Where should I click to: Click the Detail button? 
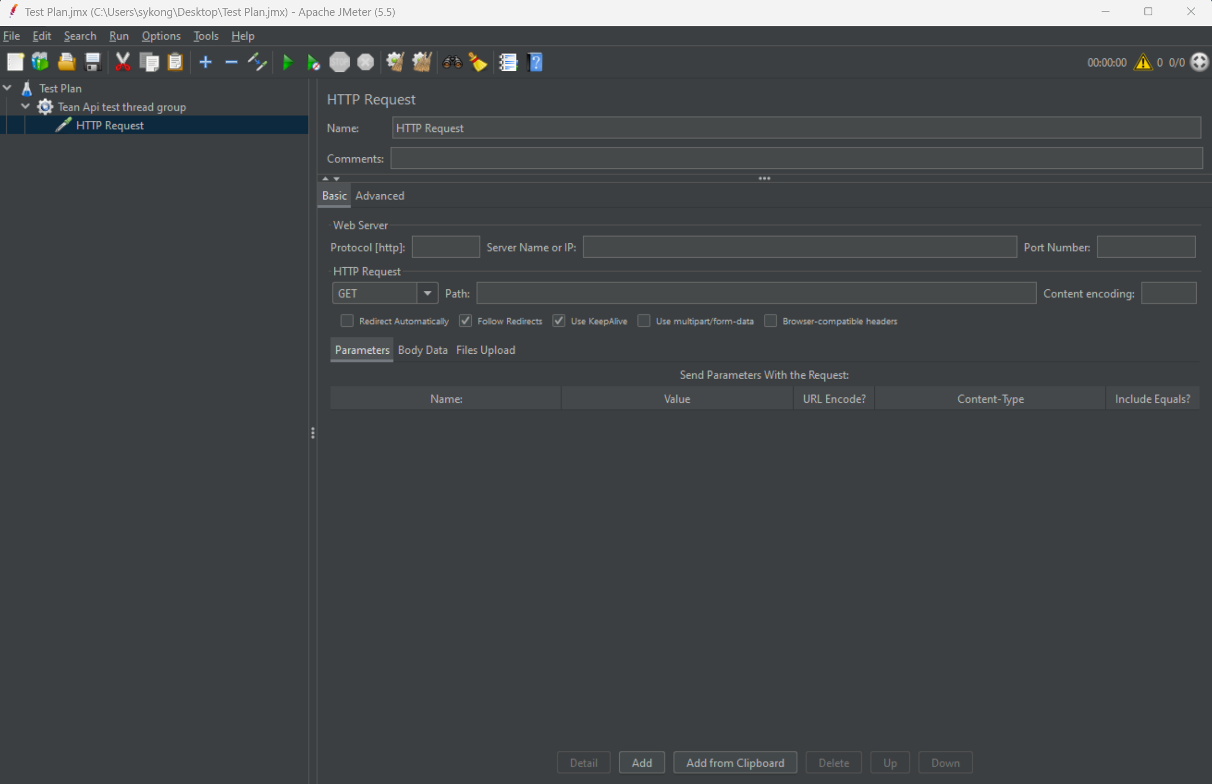pyautogui.click(x=583, y=762)
